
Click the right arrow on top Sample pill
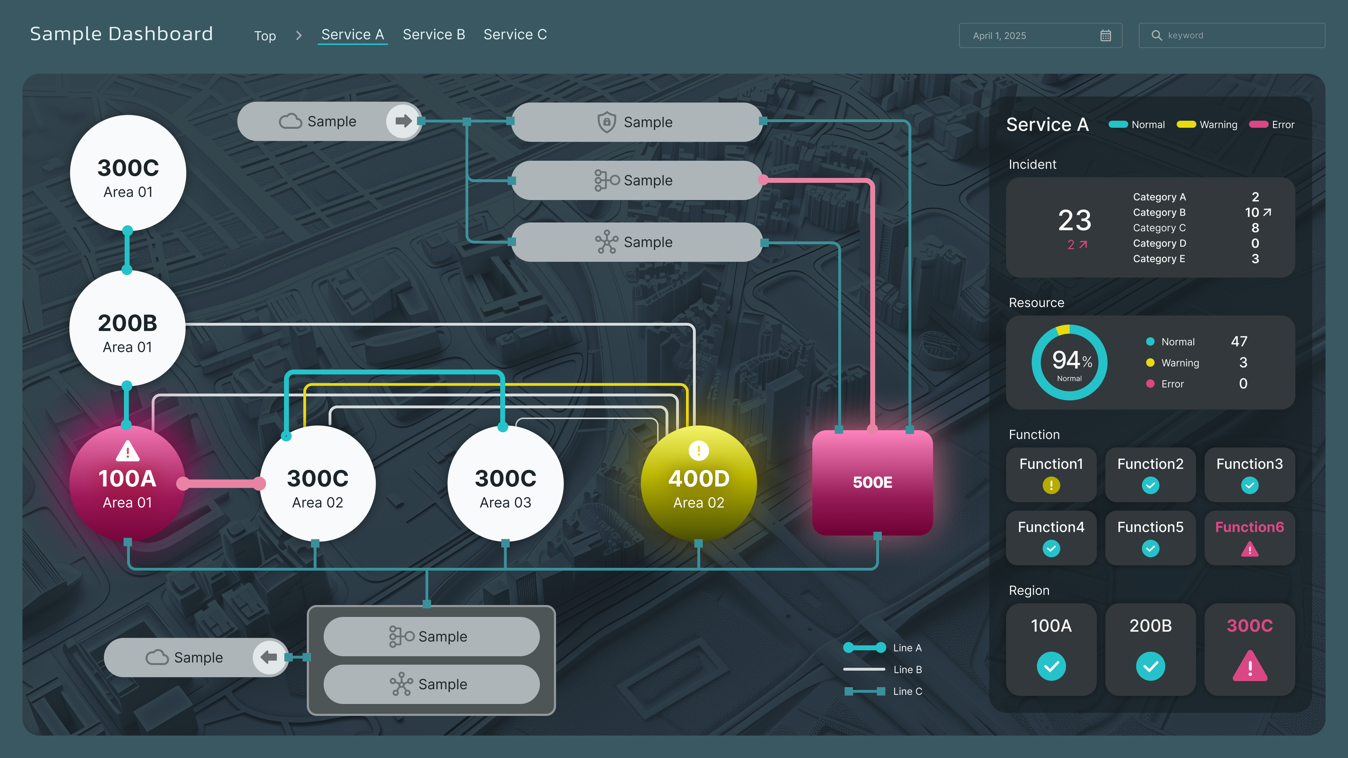pyautogui.click(x=403, y=121)
